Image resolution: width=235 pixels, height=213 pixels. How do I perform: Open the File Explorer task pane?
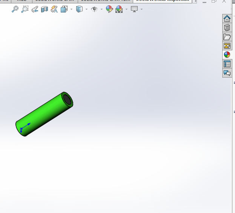coord(227,37)
